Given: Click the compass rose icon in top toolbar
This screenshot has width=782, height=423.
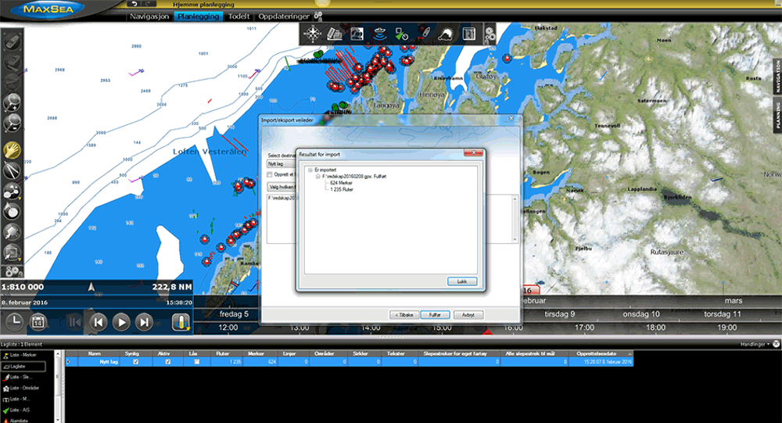Looking at the screenshot, I should click(x=312, y=34).
